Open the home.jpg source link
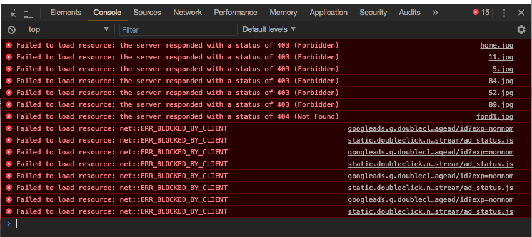Viewport: 532px width, 237px height. (x=497, y=45)
